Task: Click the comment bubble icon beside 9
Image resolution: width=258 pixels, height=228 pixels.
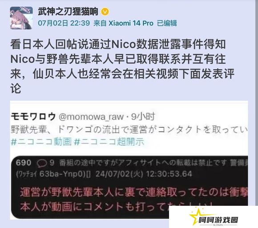Action: tap(41, 163)
